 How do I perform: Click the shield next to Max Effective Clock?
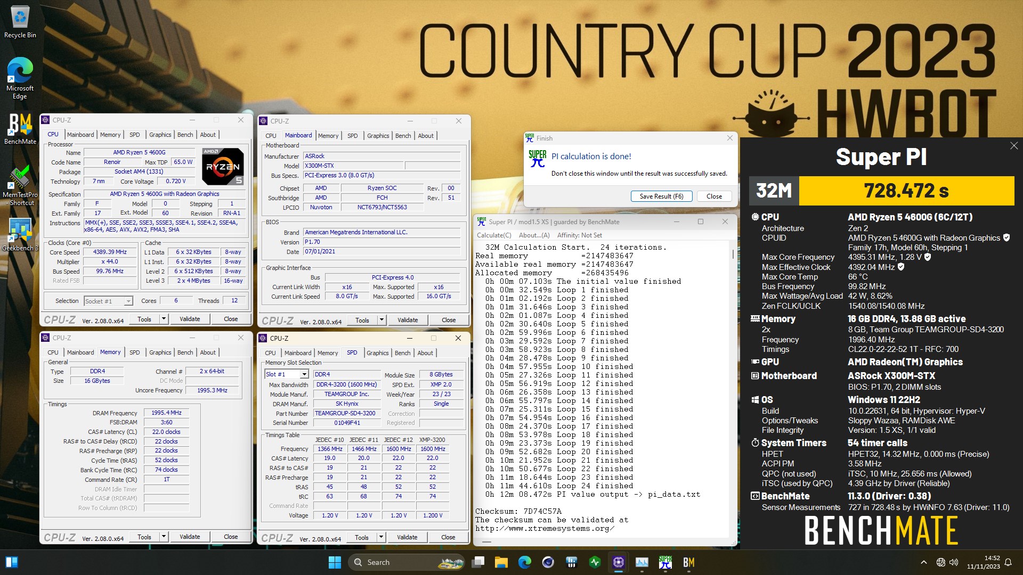tap(901, 267)
